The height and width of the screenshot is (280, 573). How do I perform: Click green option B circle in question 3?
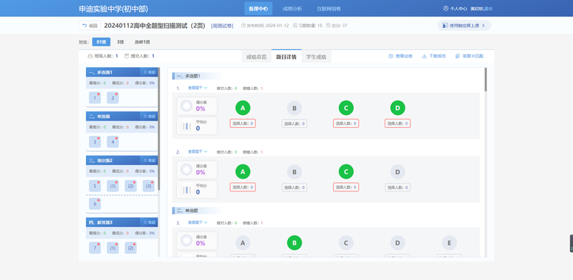[294, 242]
